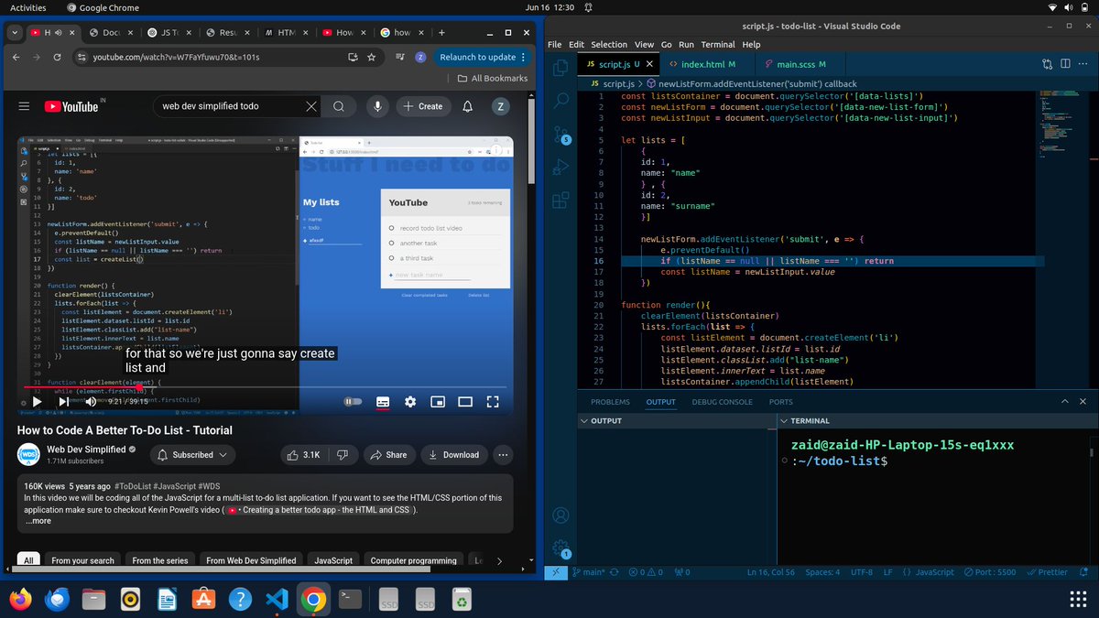Open the more actions menu beside Download
Screen dimensions: 1099x618
point(503,454)
